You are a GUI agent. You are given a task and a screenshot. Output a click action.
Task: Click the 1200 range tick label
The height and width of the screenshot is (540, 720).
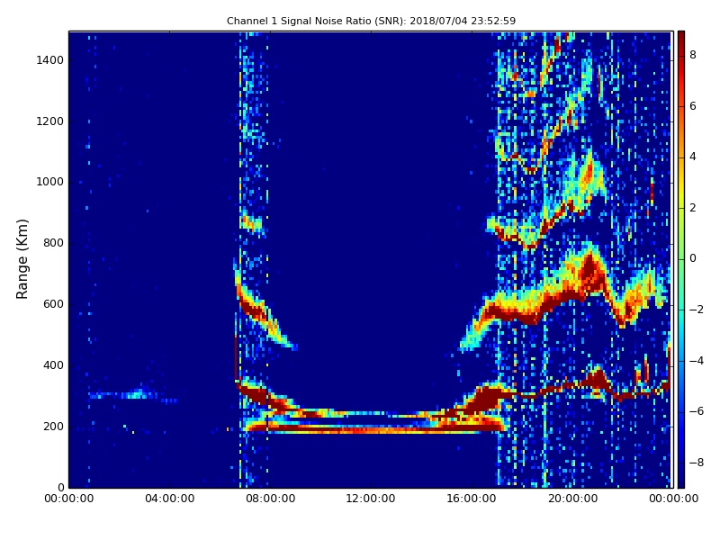[50, 121]
